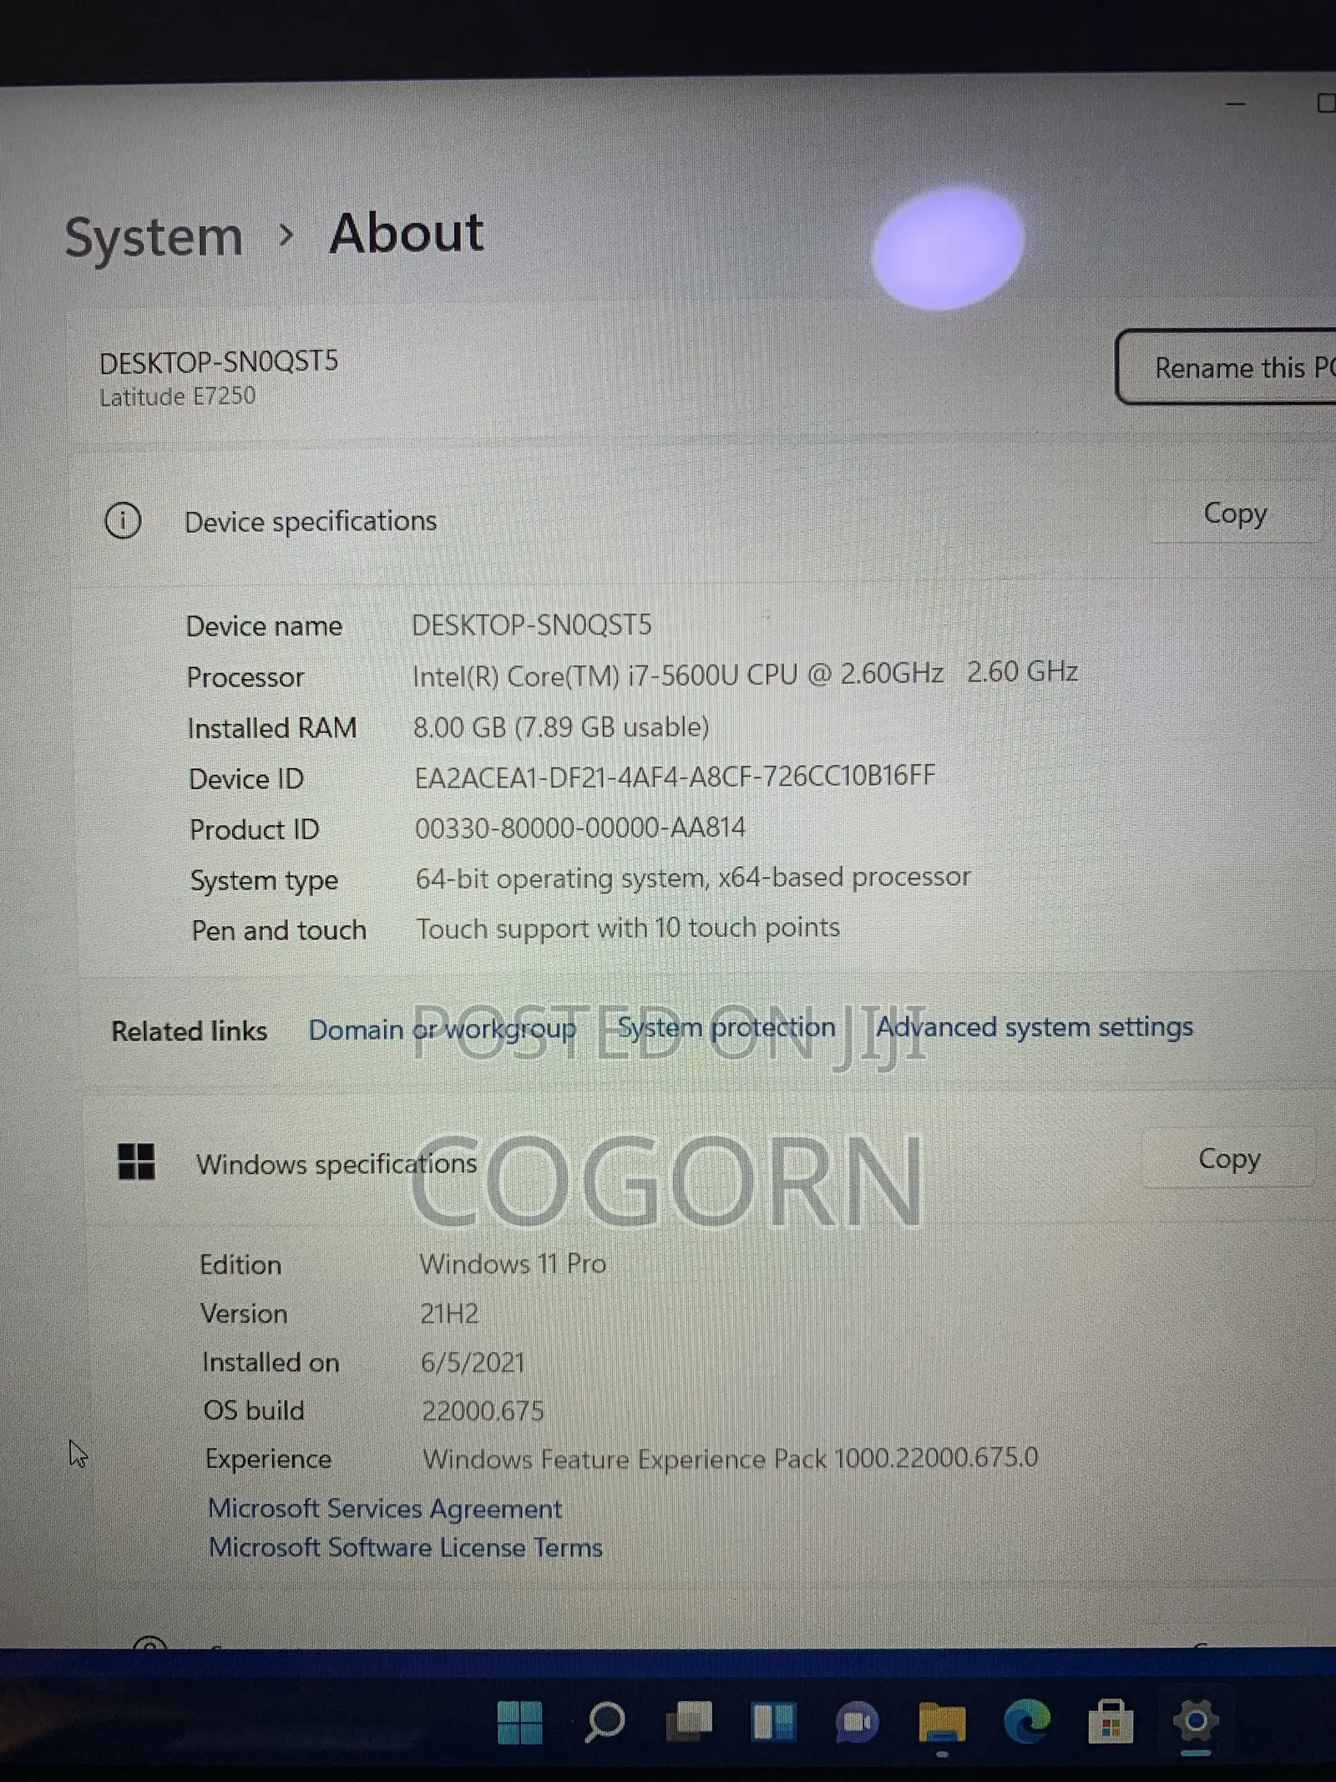Click the Settings gear on taskbar
1336x1782 pixels.
pos(1196,1721)
